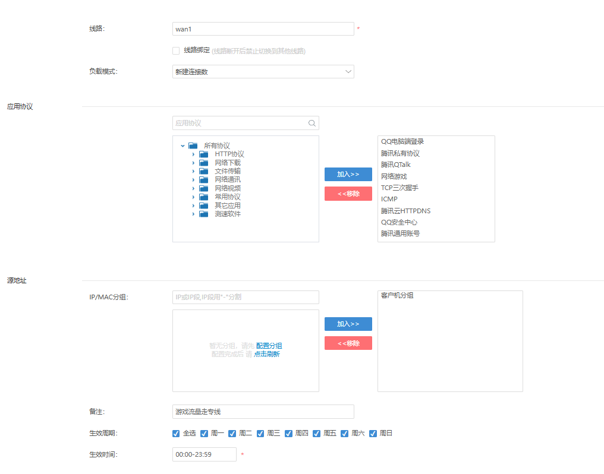Click the 常用协议 folder icon
The height and width of the screenshot is (474, 604).
pos(204,197)
